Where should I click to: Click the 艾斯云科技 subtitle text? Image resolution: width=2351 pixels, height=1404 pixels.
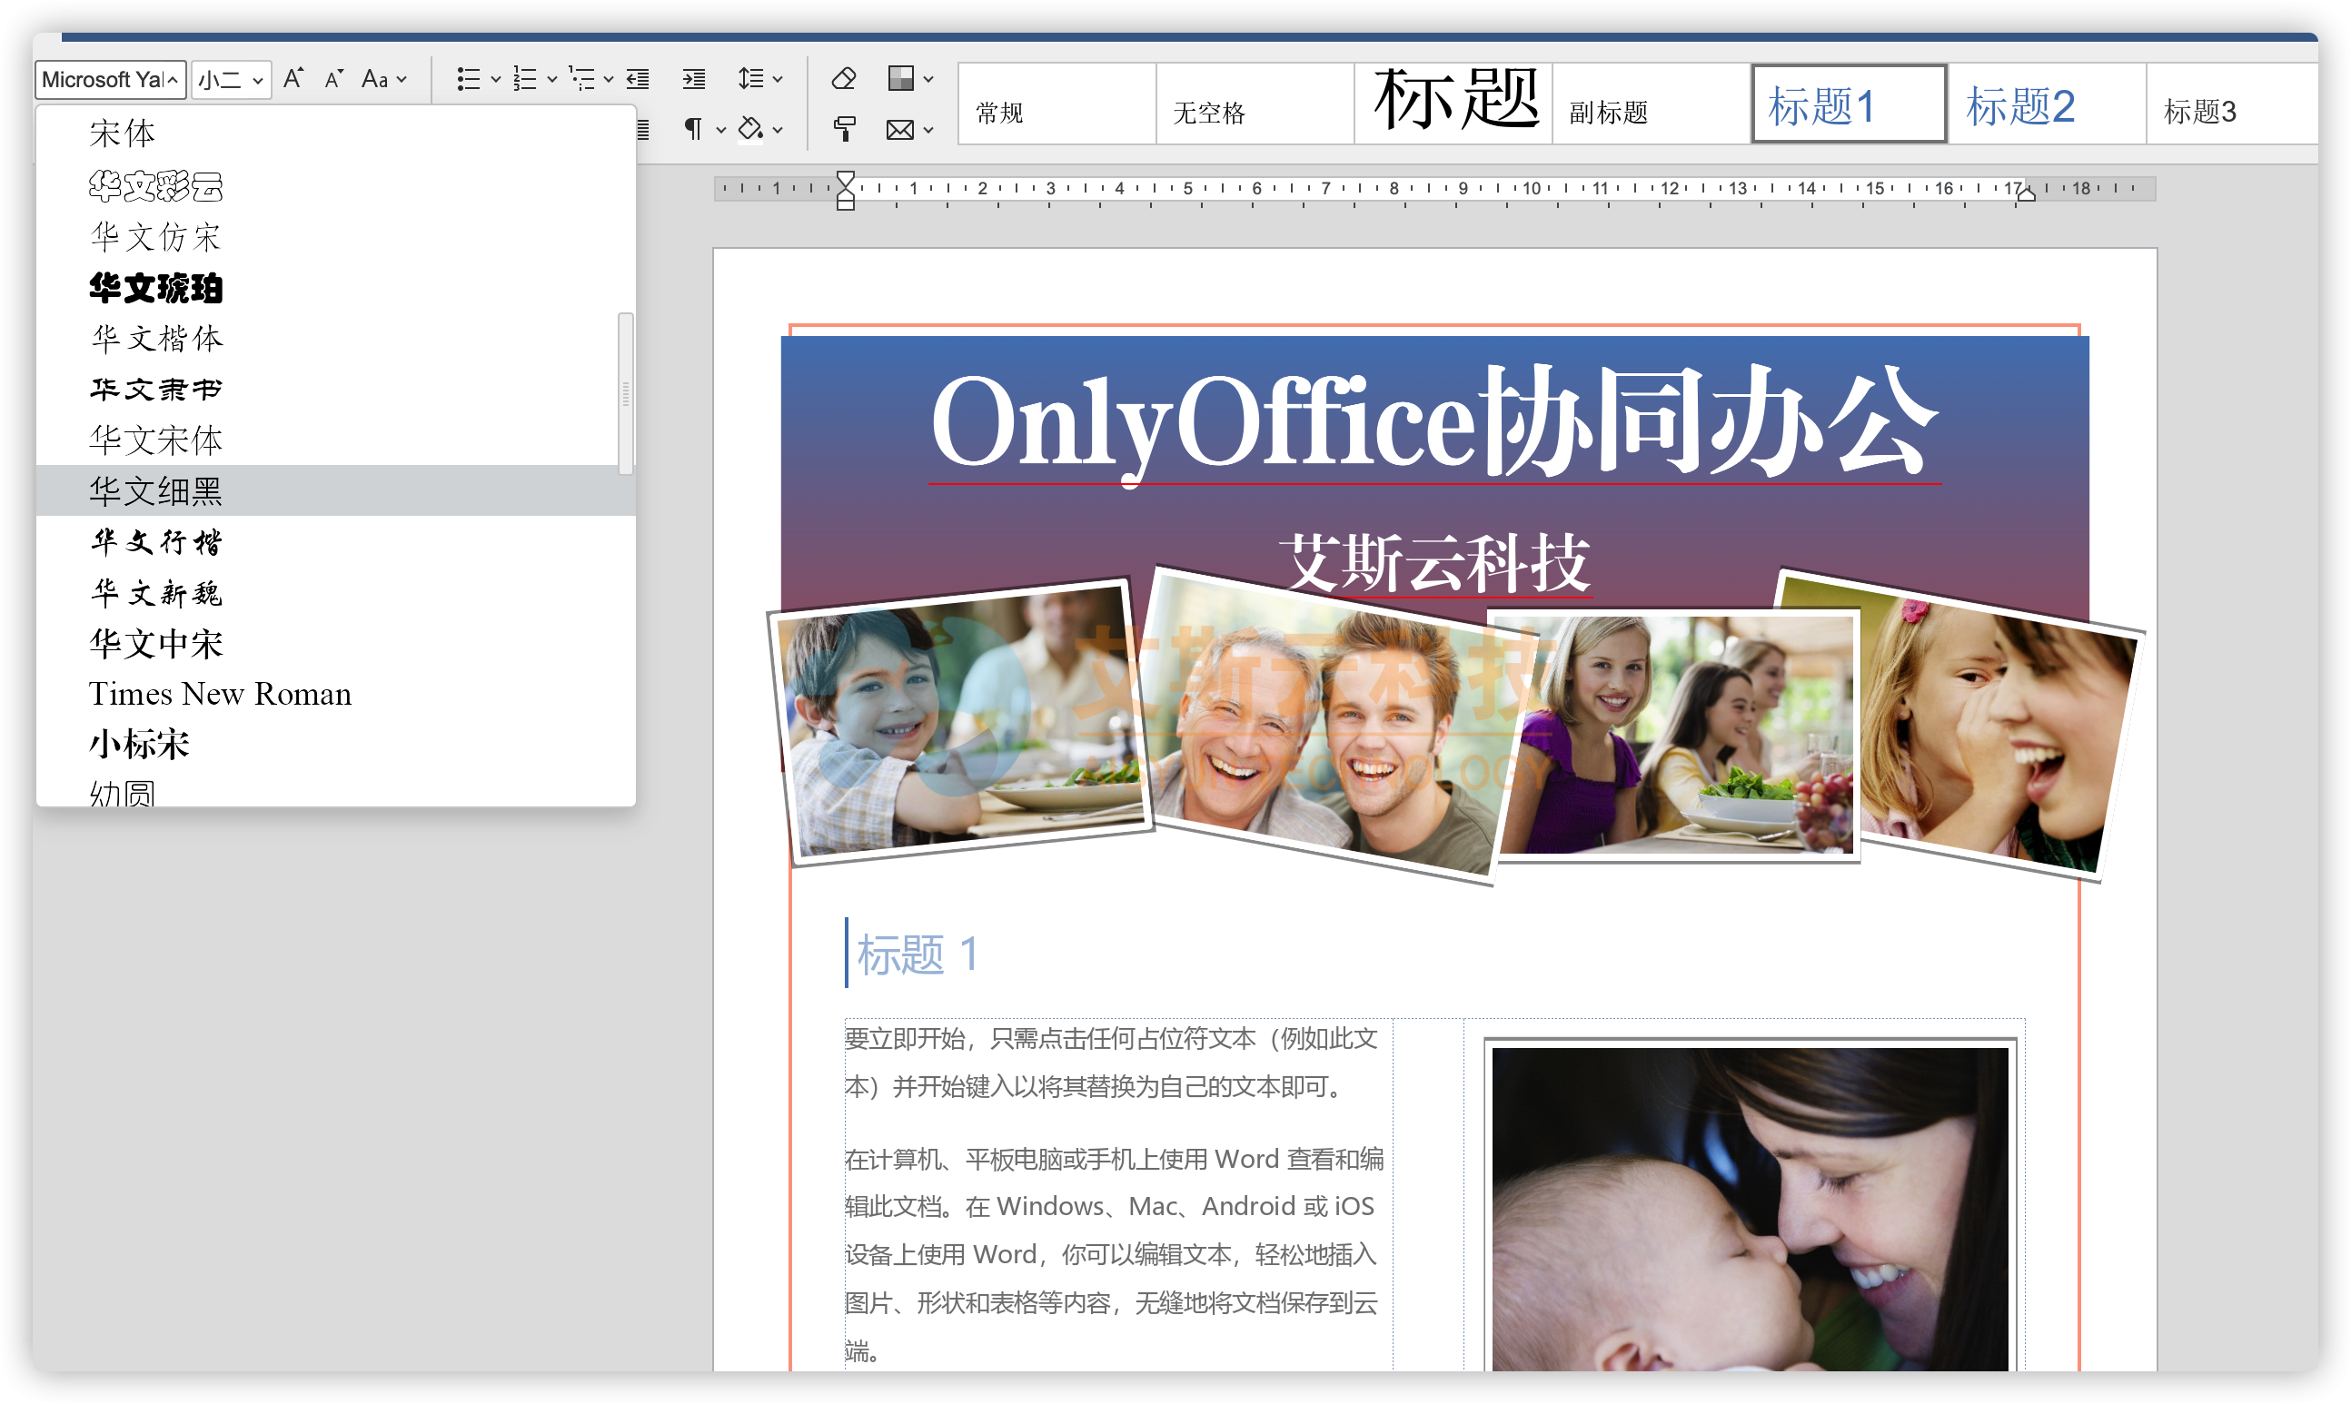pyautogui.click(x=1434, y=563)
